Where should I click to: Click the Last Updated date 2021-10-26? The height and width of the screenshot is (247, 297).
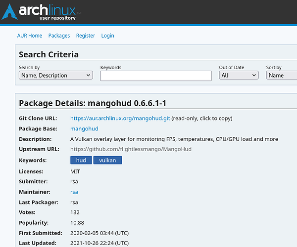point(99,243)
